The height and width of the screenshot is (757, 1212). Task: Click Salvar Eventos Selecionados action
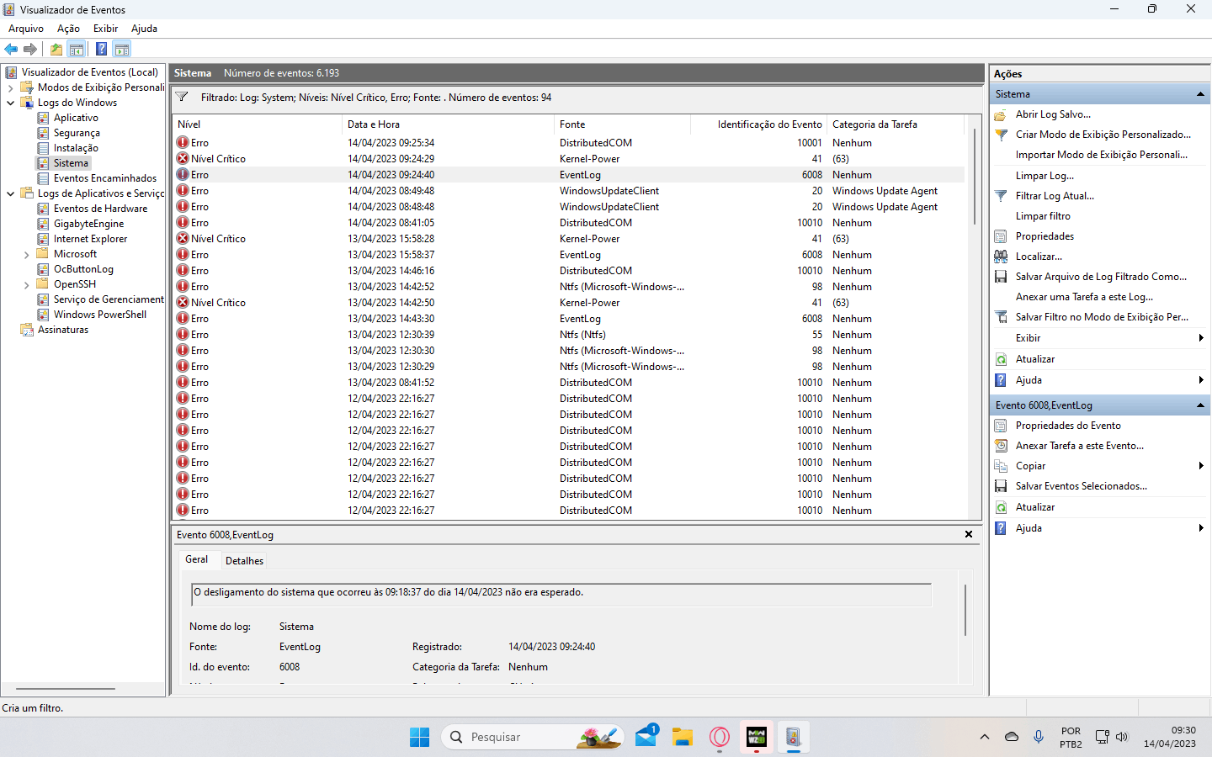(1081, 486)
